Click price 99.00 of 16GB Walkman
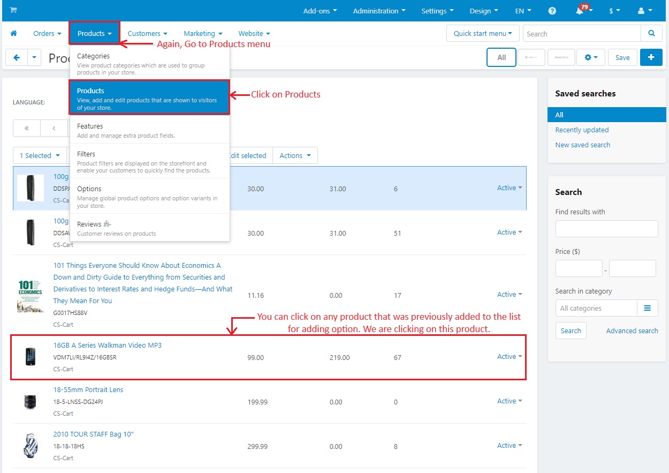 [x=255, y=357]
